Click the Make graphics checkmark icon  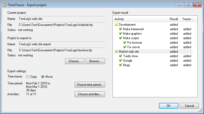(120, 34)
